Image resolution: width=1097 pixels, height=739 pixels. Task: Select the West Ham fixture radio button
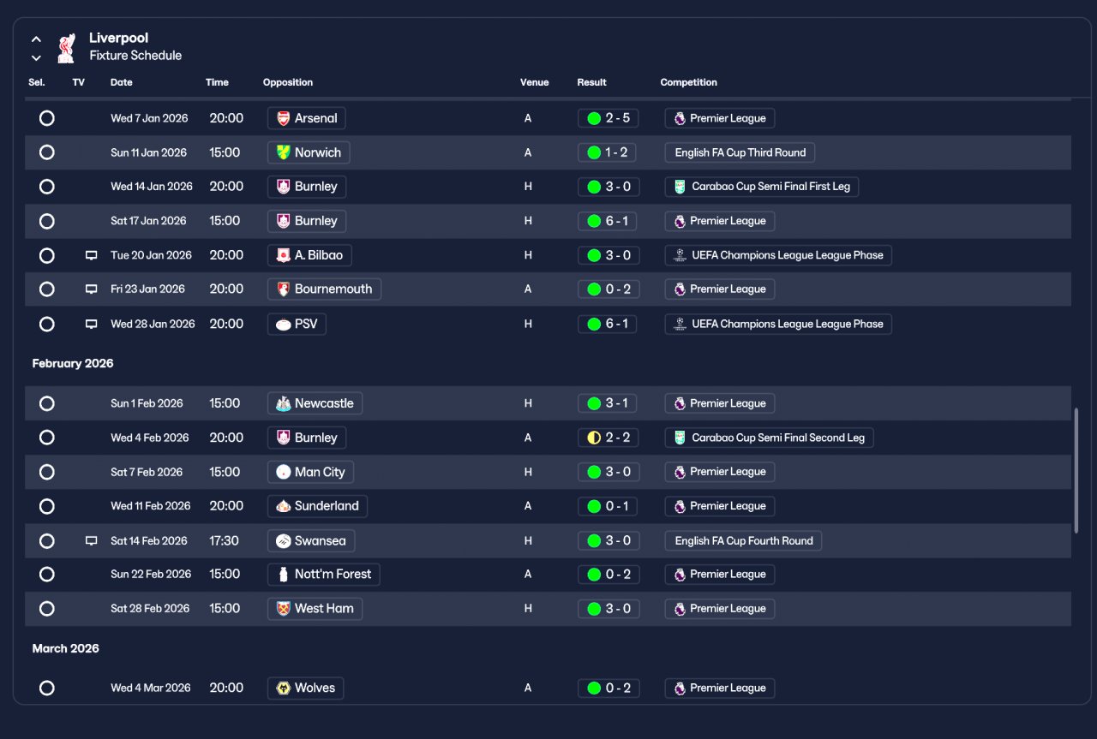pyautogui.click(x=47, y=609)
